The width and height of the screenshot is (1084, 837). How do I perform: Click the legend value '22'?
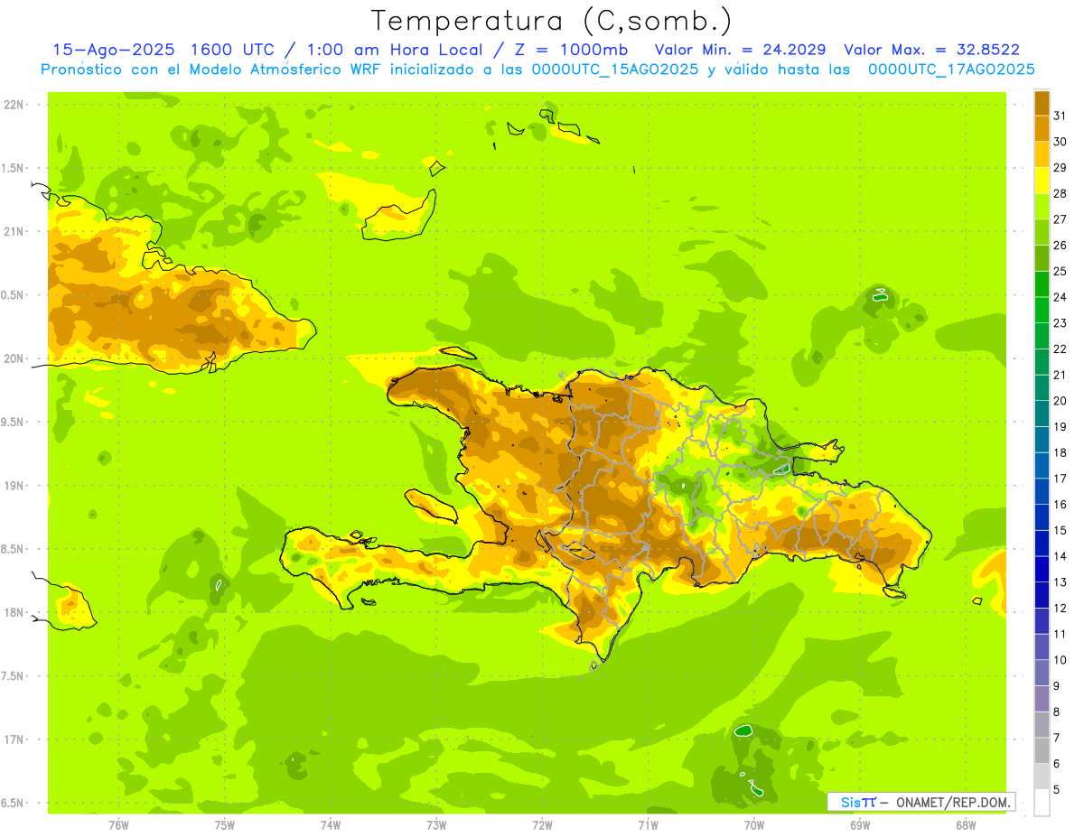(1061, 349)
